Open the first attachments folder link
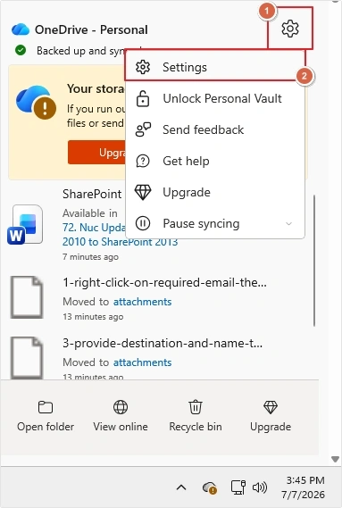 142,302
